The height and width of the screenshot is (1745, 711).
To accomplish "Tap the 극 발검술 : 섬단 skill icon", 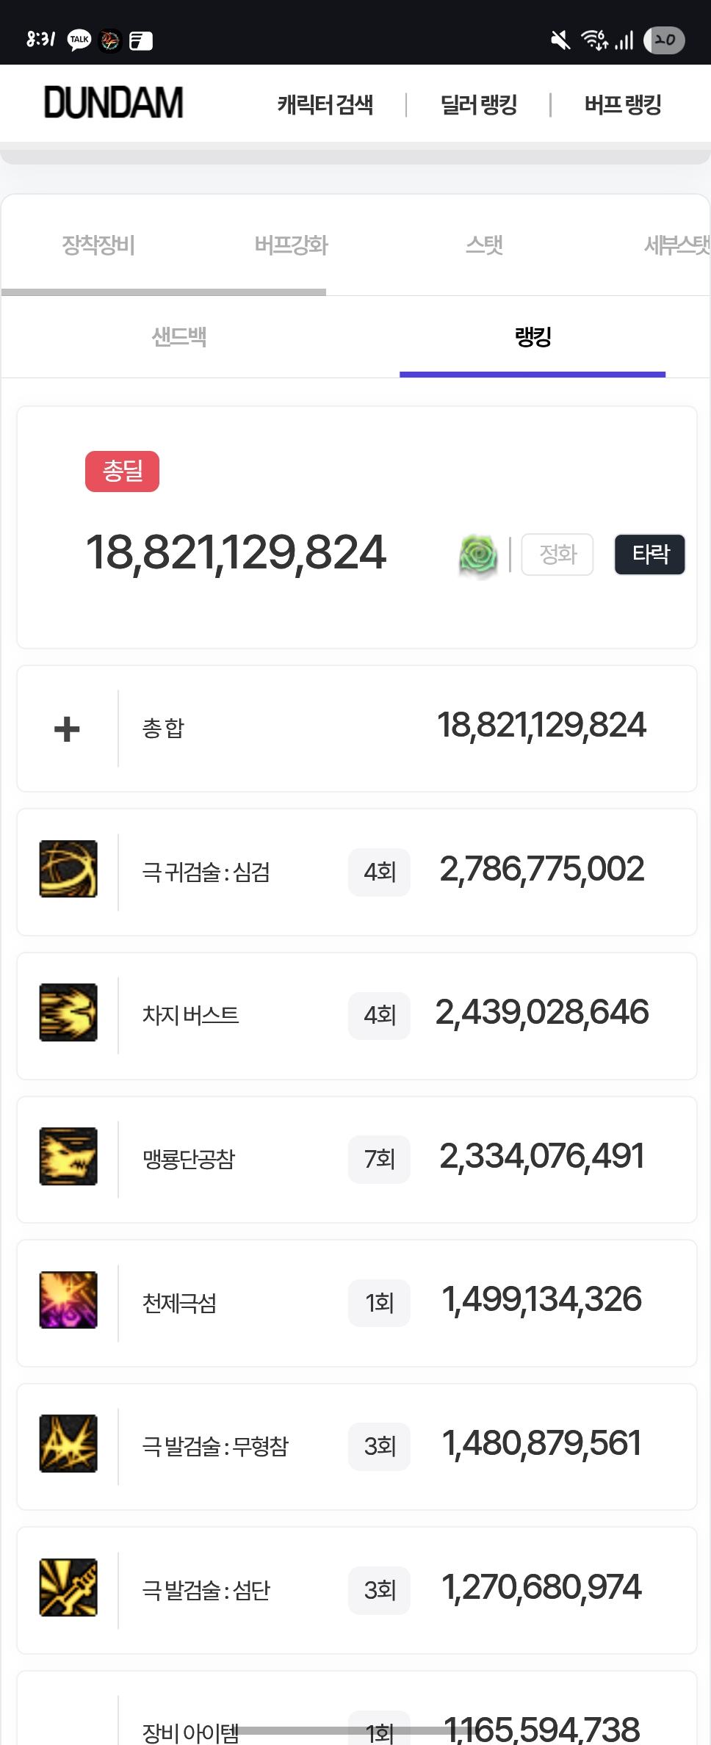I will click(68, 1587).
